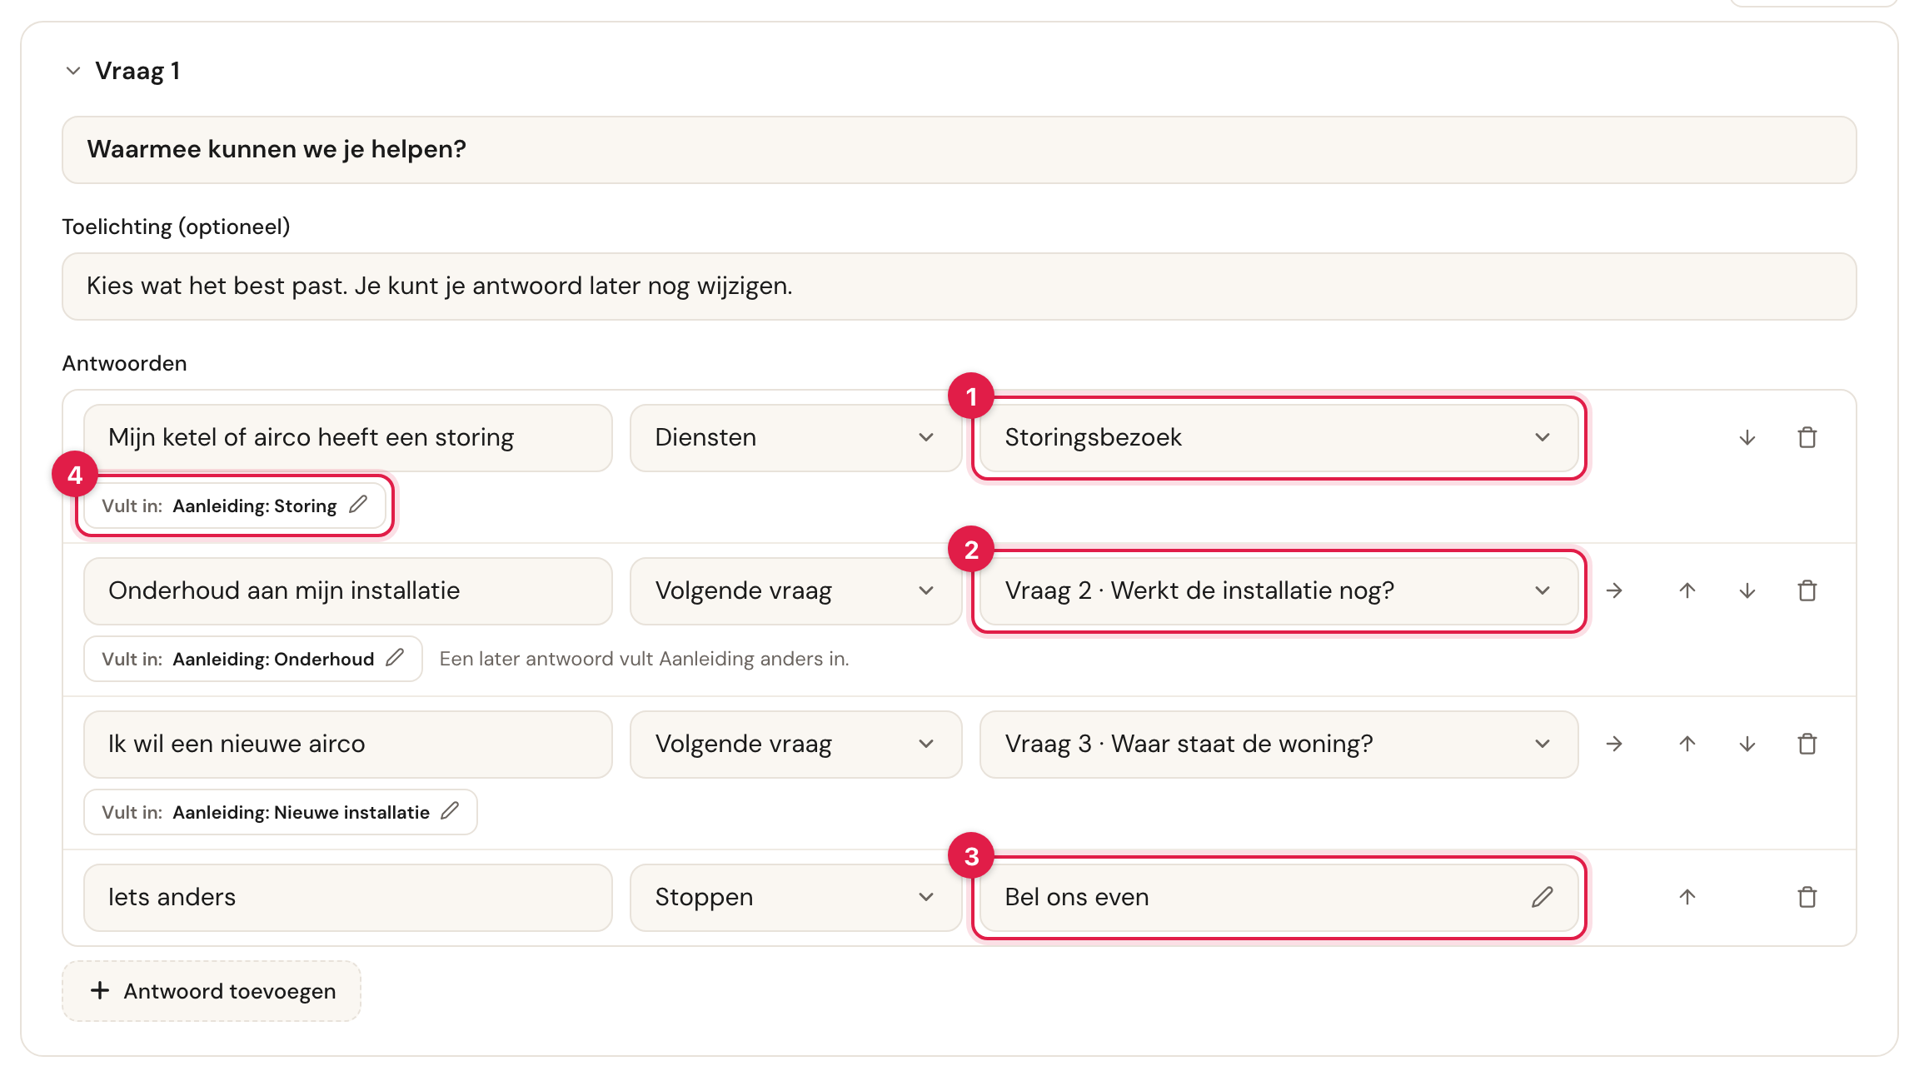Jump to Vraag 3 with arrow icon
The image size is (1919, 1076).
pos(1614,744)
